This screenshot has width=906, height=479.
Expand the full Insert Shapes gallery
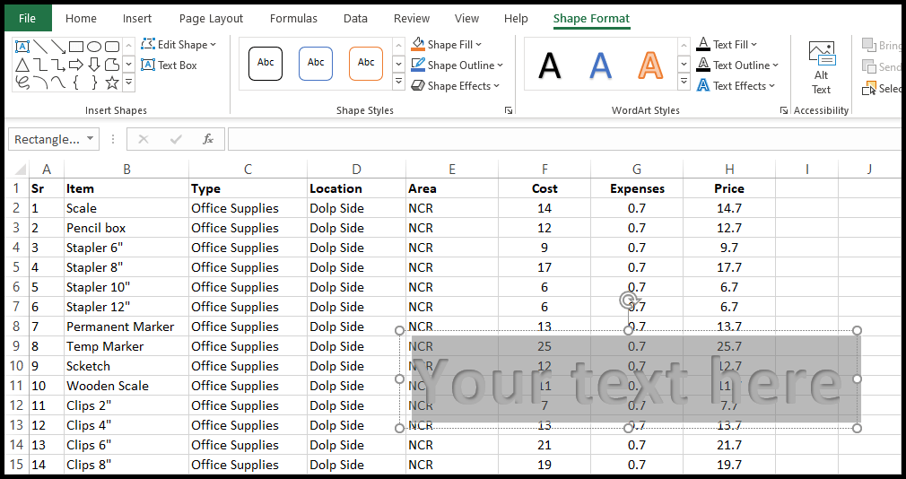pyautogui.click(x=129, y=83)
